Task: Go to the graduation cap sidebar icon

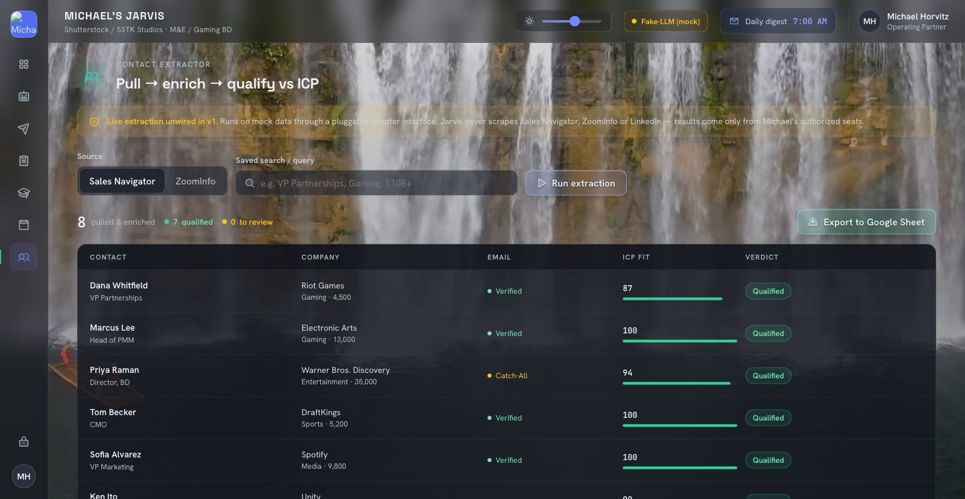Action: [23, 193]
